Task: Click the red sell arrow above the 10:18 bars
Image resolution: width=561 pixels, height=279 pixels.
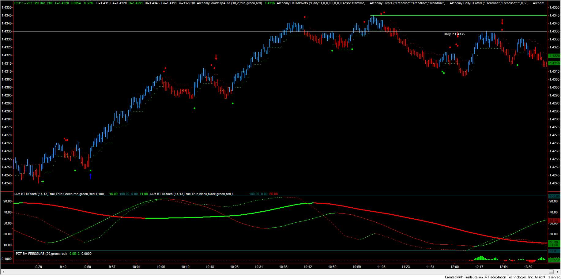Action: click(216, 57)
